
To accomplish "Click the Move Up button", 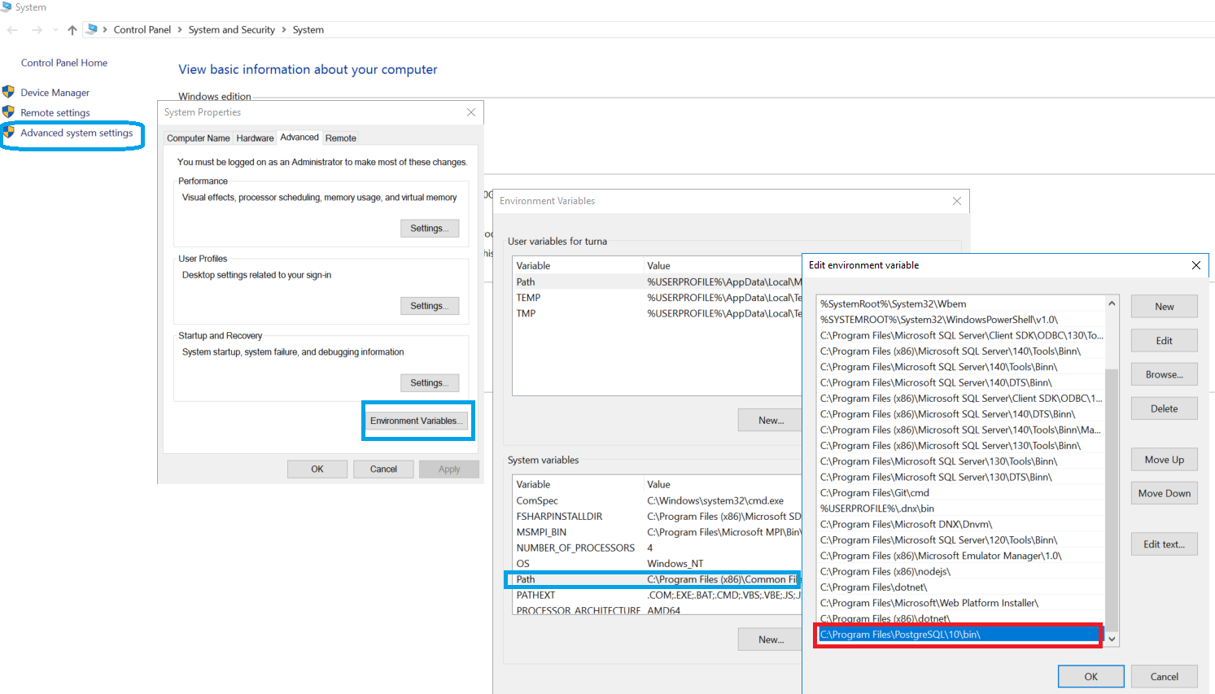I will [x=1165, y=460].
